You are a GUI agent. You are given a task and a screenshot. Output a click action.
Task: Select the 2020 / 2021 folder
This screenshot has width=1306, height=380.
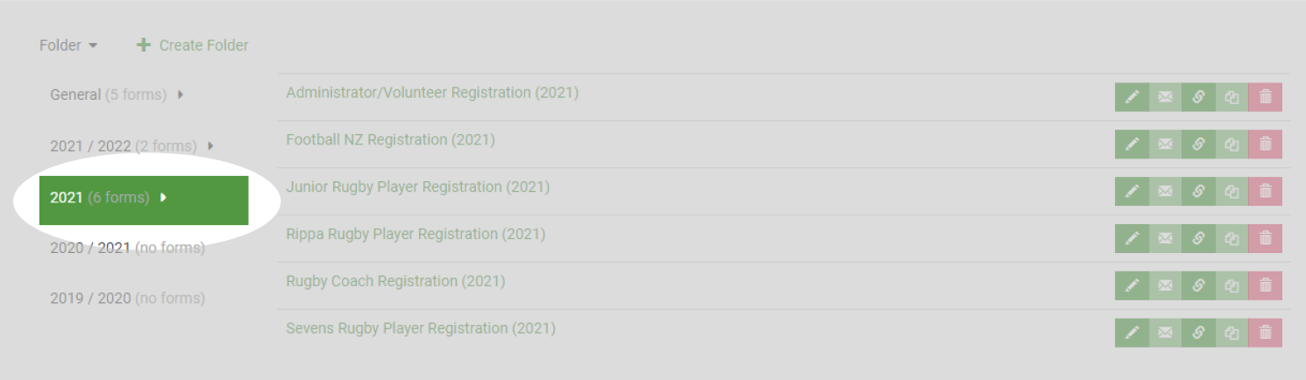tap(127, 248)
